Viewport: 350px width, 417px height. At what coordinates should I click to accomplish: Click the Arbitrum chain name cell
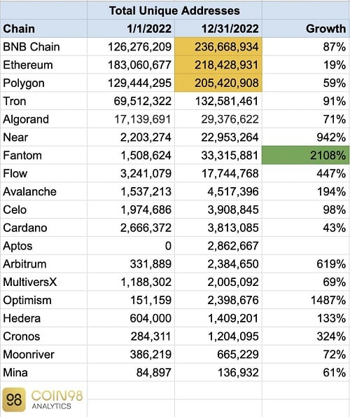pyautogui.click(x=43, y=264)
